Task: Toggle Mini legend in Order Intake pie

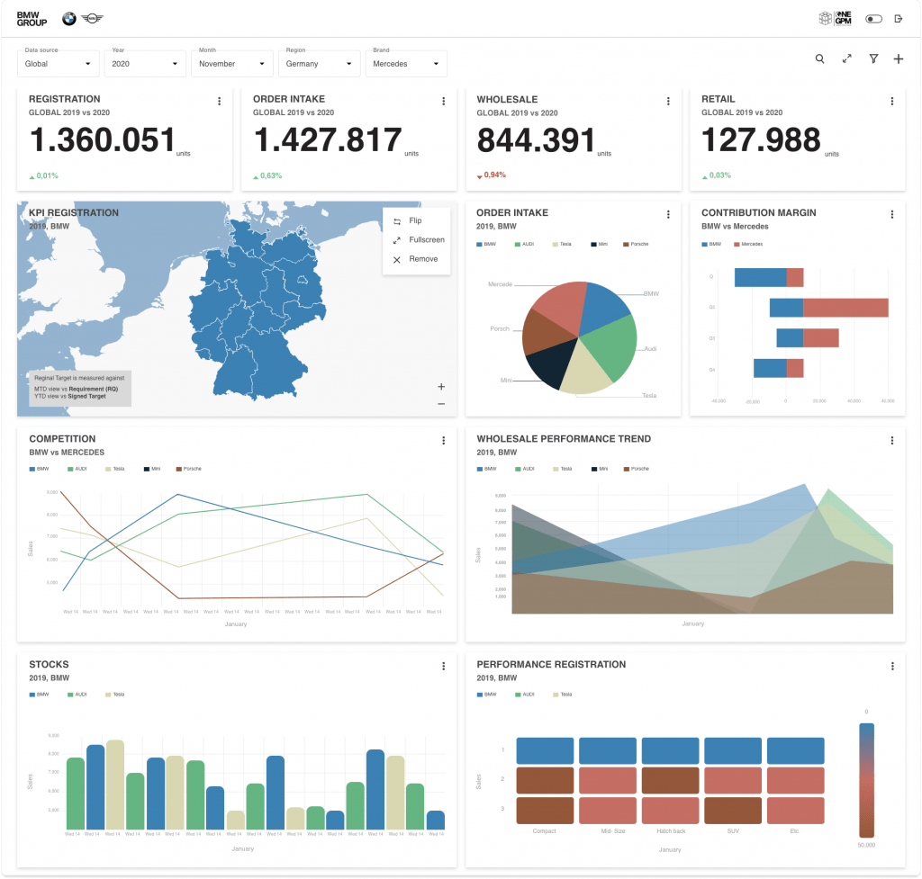Action: click(600, 244)
